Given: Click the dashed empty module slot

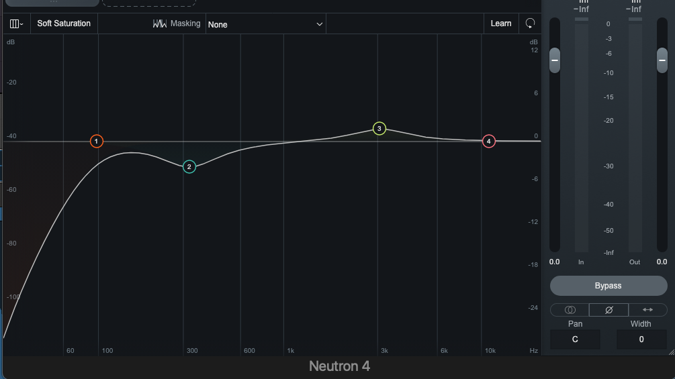Looking at the screenshot, I should point(149,3).
